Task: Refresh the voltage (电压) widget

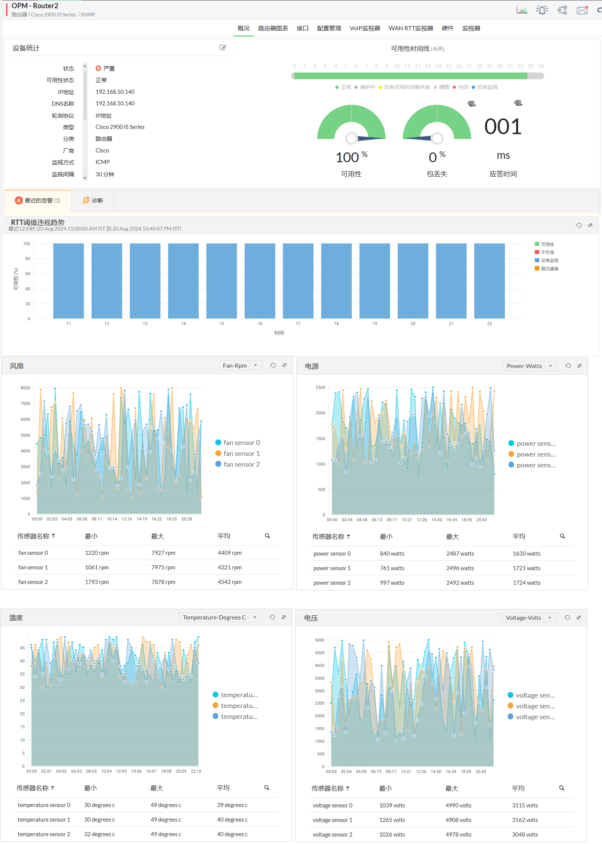Action: 567,618
